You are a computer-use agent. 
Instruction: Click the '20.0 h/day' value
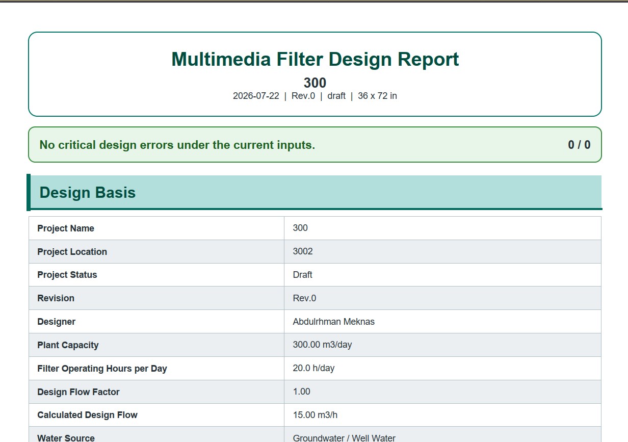(313, 368)
